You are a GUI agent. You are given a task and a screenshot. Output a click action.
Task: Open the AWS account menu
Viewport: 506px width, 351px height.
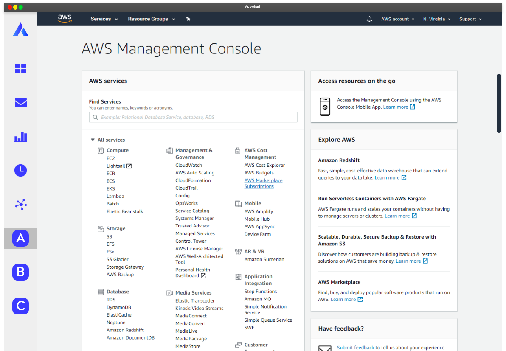tap(397, 19)
